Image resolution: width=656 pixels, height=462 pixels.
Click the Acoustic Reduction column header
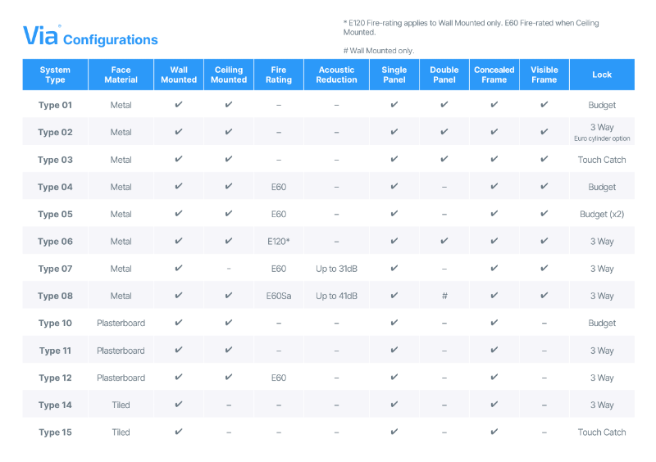coord(336,75)
